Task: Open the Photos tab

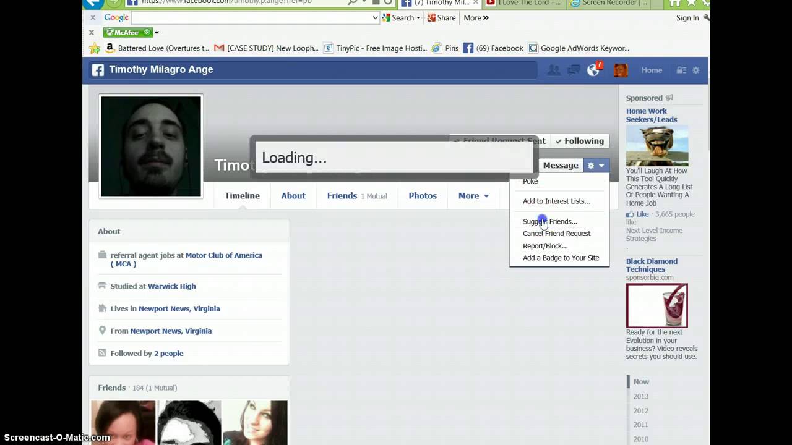Action: (423, 196)
